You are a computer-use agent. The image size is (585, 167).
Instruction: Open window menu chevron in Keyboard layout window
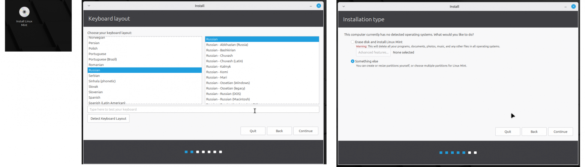pos(89,6)
